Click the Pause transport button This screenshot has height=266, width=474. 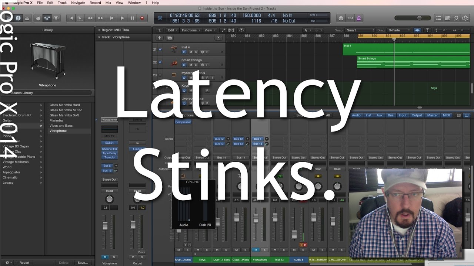(132, 18)
